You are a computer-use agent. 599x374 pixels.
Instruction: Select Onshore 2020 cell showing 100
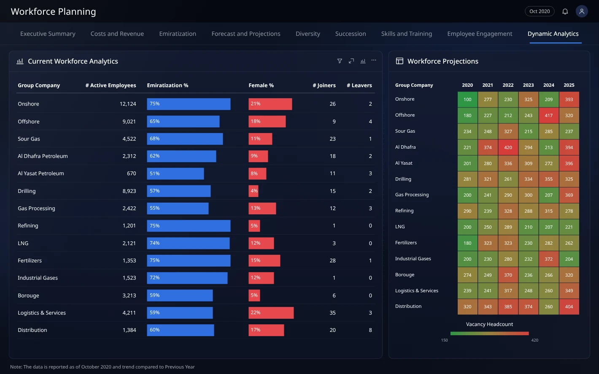point(467,100)
